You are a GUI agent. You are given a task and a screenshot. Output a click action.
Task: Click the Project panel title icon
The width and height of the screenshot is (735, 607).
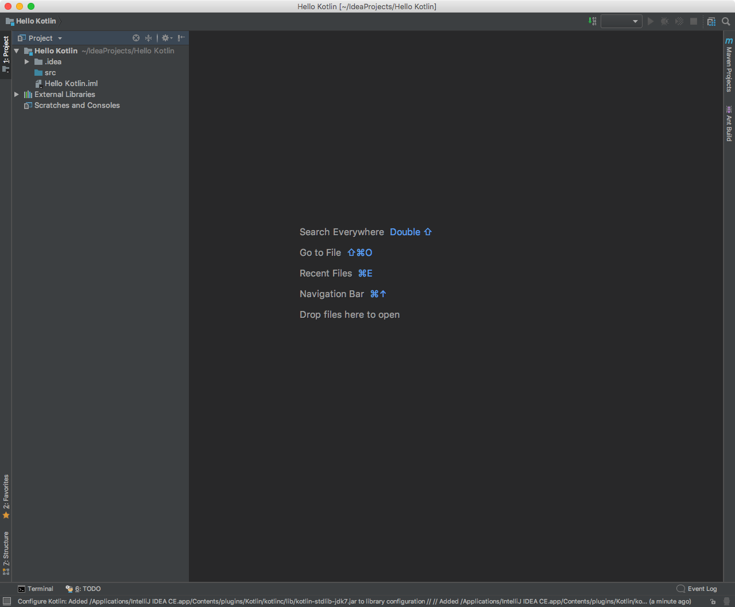(21, 38)
